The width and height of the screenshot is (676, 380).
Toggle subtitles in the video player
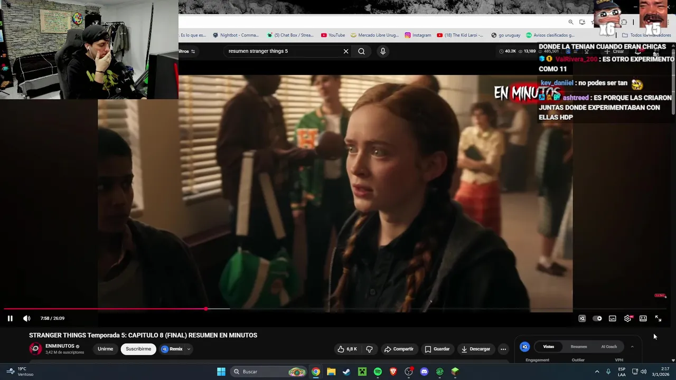[613, 318]
